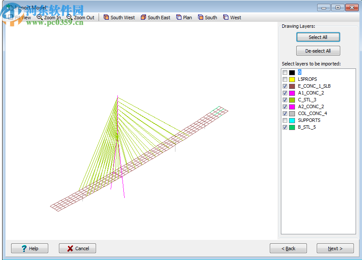Deselect the COL_CONC_4 import layer
362x260 pixels.
(285, 113)
